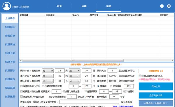Click the 显示列表详细 button
The image size is (175, 107).
coord(156,95)
